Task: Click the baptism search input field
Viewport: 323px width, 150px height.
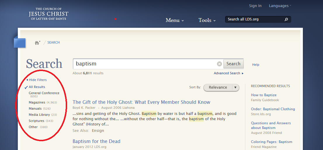Action: 145,64
